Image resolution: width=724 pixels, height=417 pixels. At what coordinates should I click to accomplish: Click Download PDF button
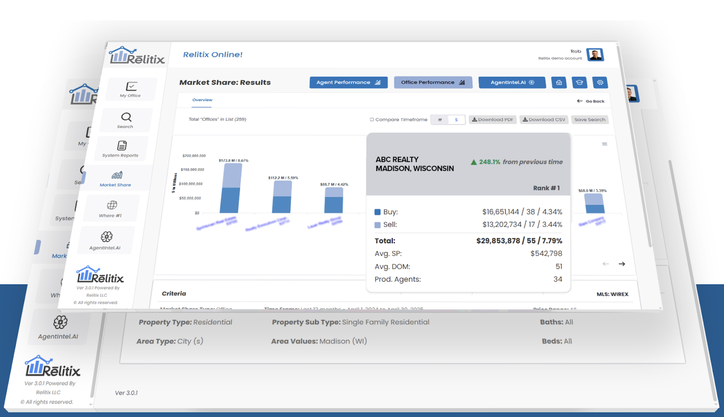[x=493, y=120]
